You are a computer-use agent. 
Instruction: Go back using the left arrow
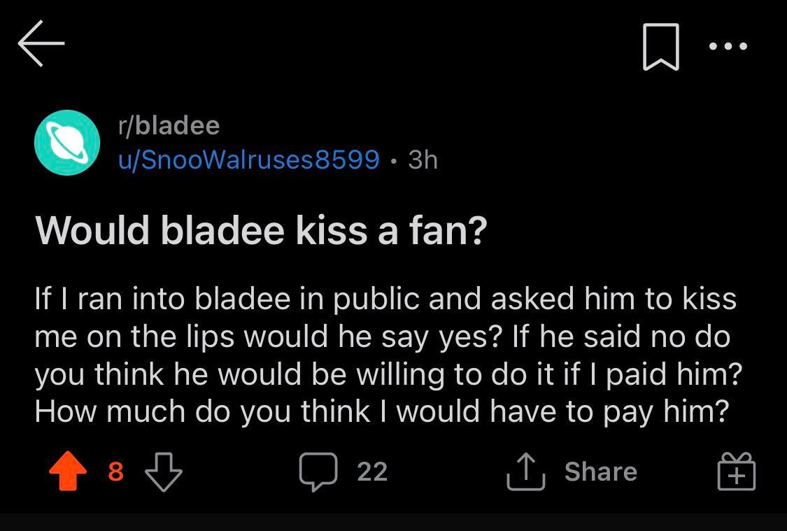41,43
